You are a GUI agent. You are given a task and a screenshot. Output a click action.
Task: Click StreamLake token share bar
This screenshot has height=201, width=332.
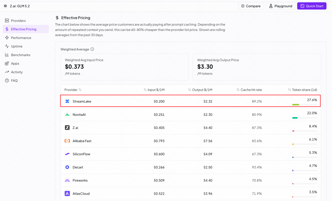point(304,105)
